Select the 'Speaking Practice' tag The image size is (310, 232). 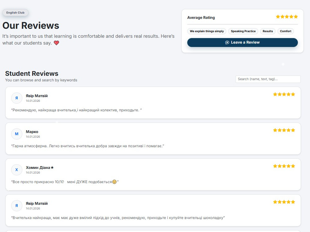coord(243,31)
